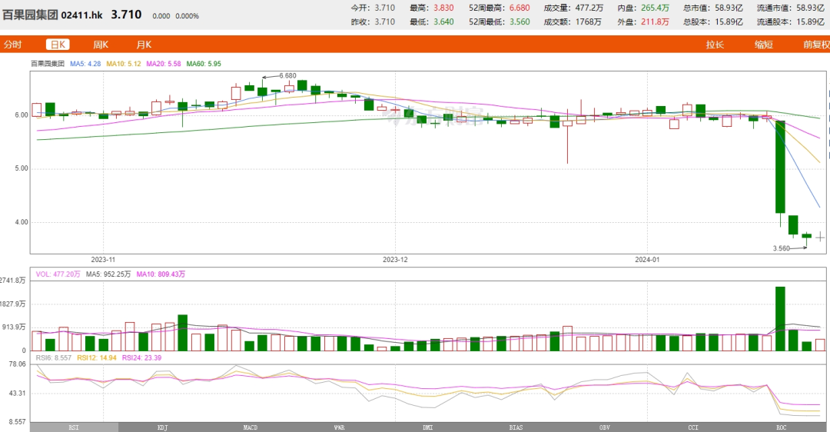Click the tallest green volume bar

[780, 318]
